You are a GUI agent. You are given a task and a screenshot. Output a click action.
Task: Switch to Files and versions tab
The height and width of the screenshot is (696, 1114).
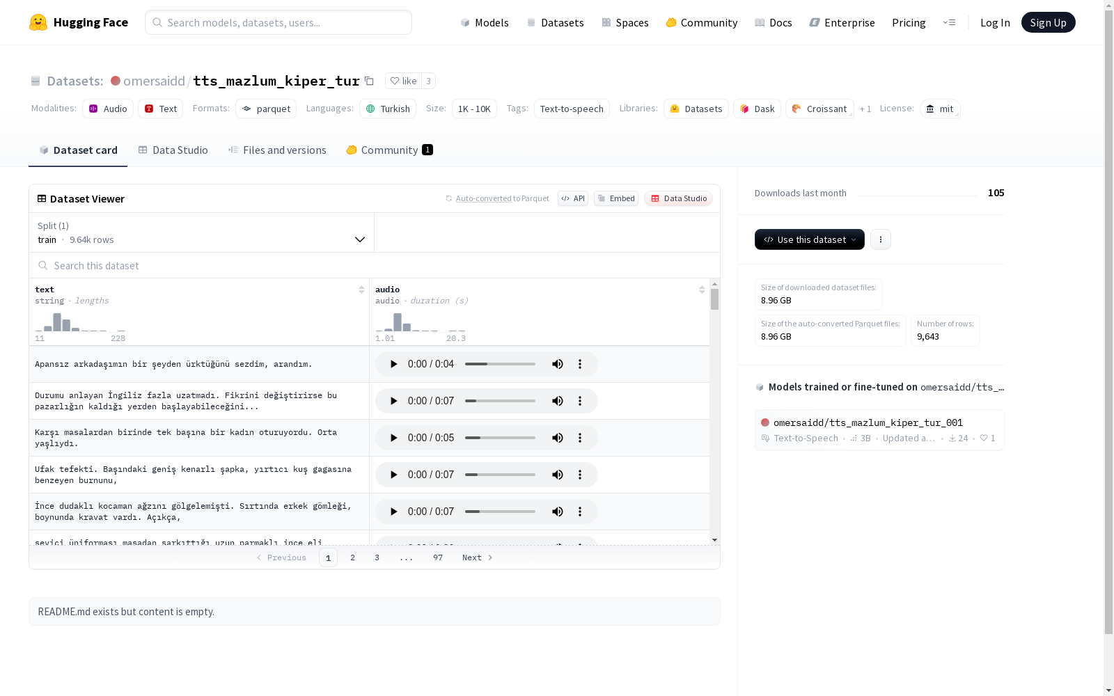(277, 150)
